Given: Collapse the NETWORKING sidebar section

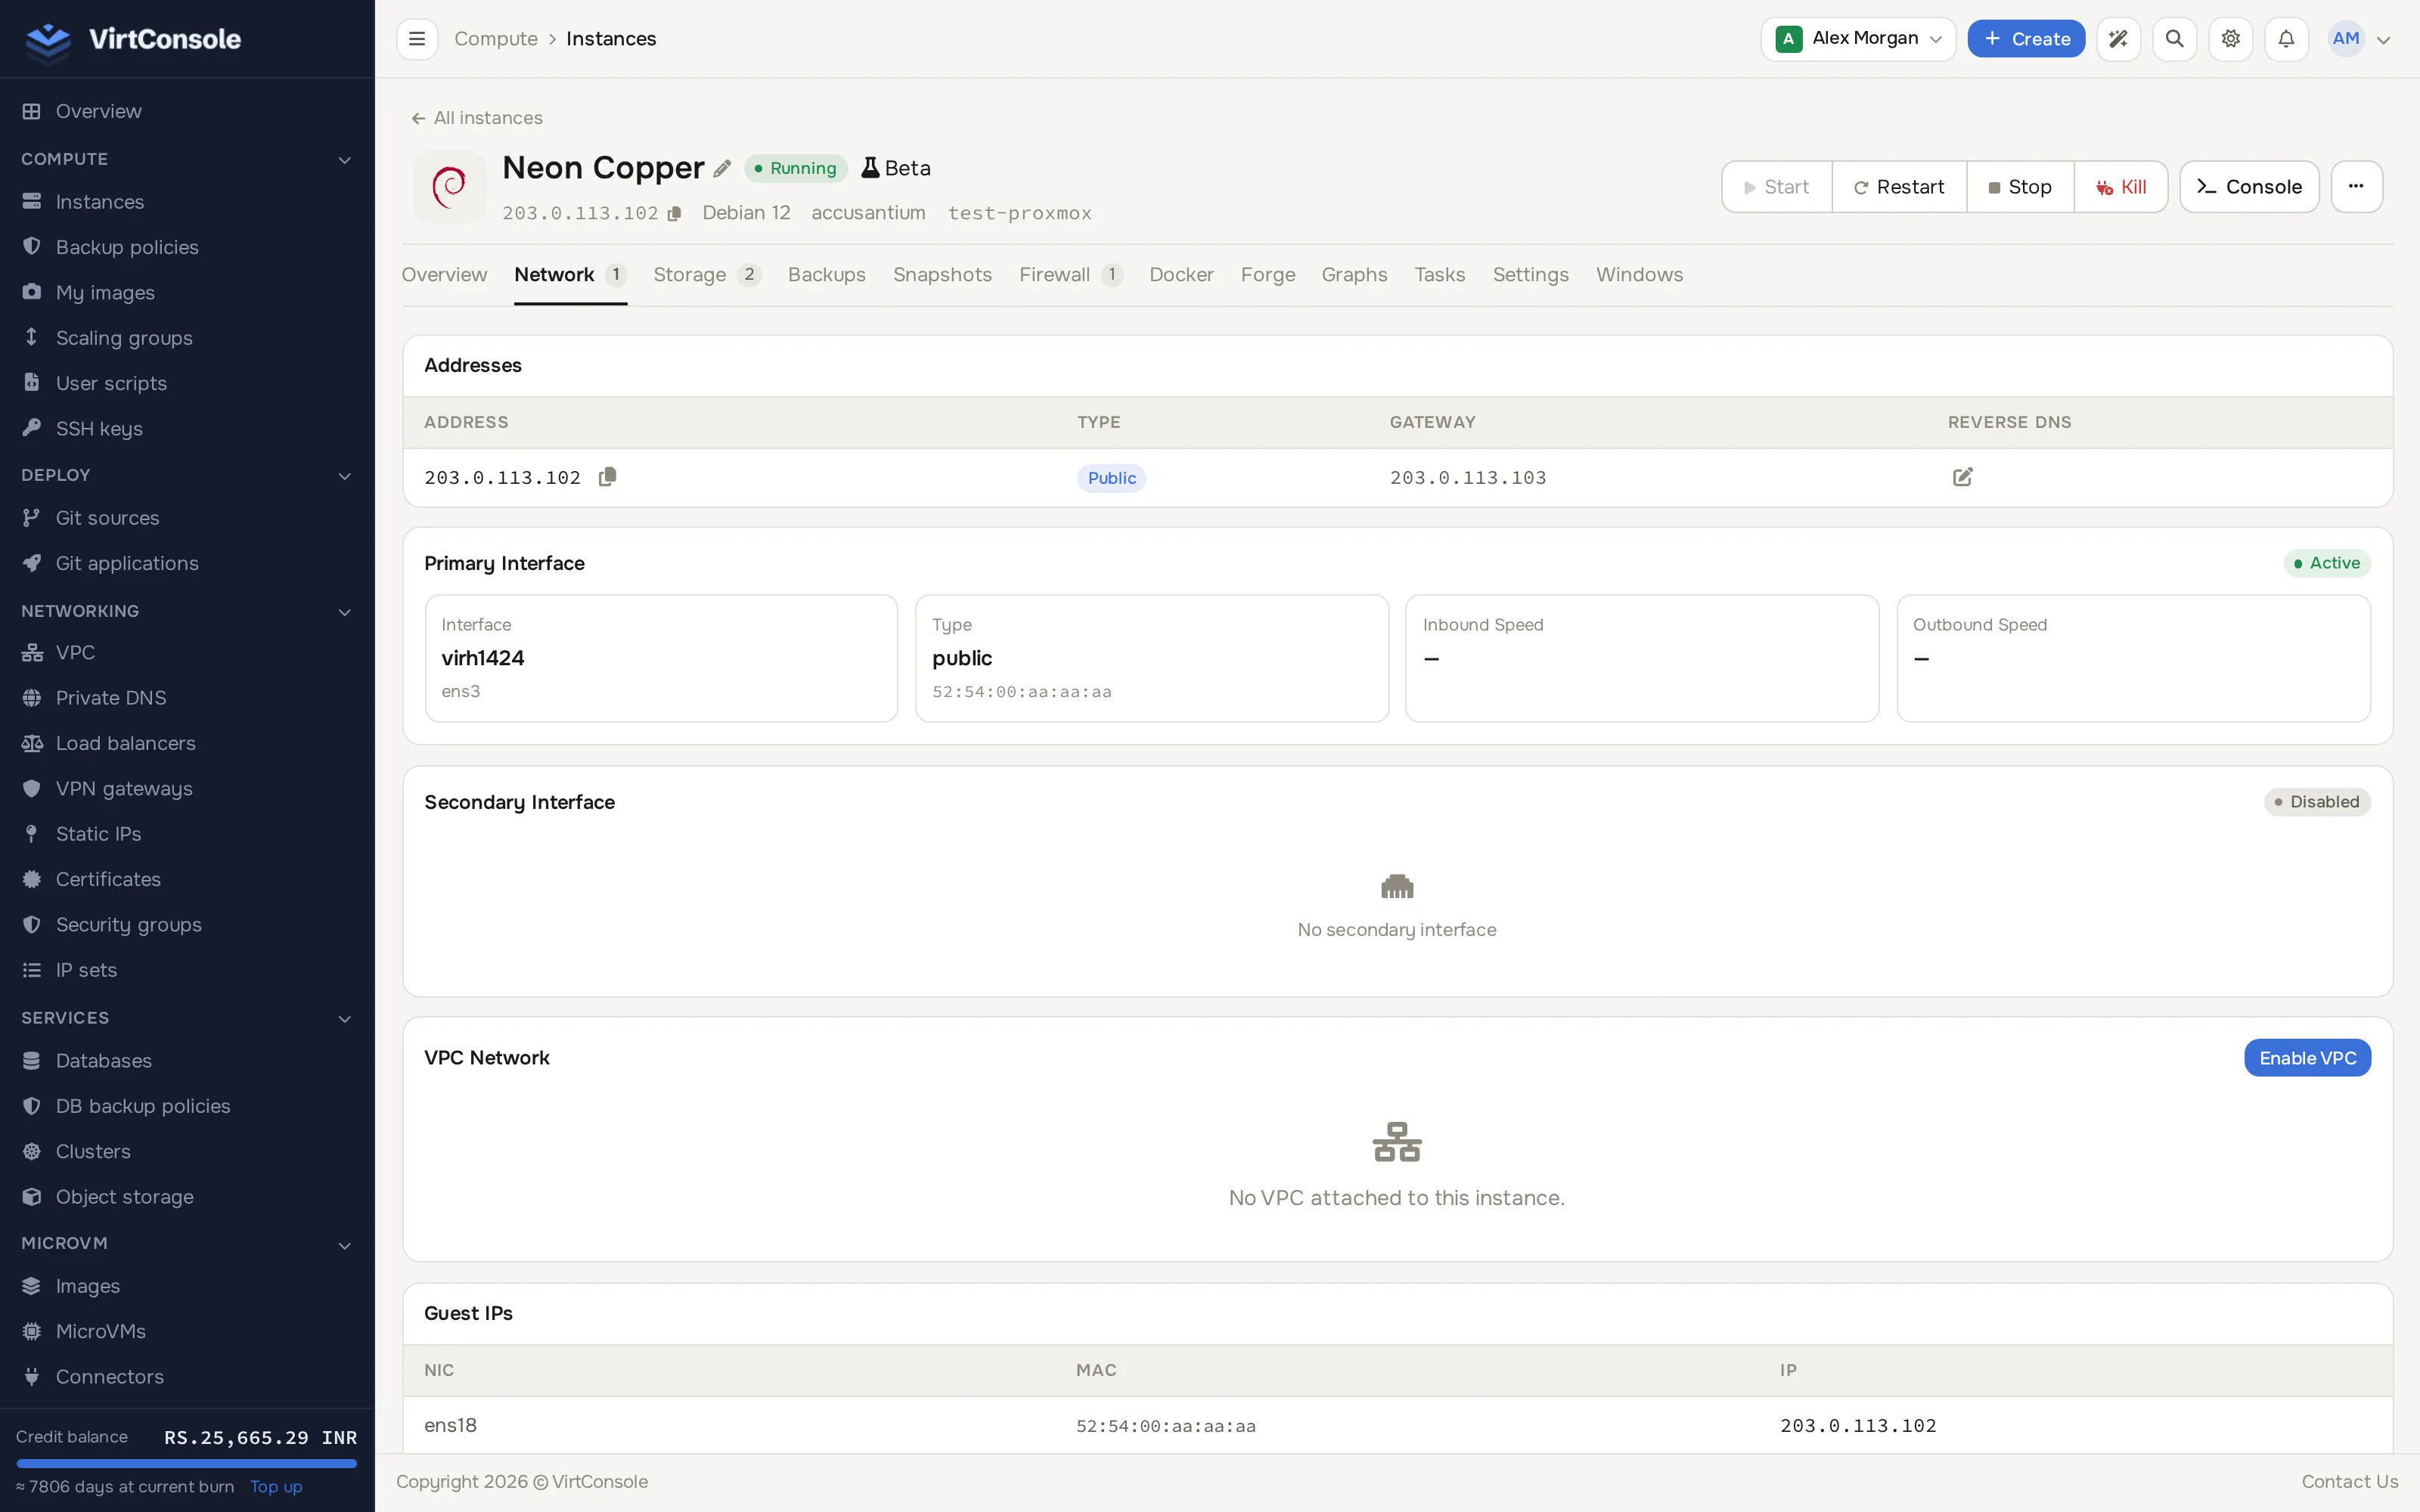Looking at the screenshot, I should click(344, 612).
